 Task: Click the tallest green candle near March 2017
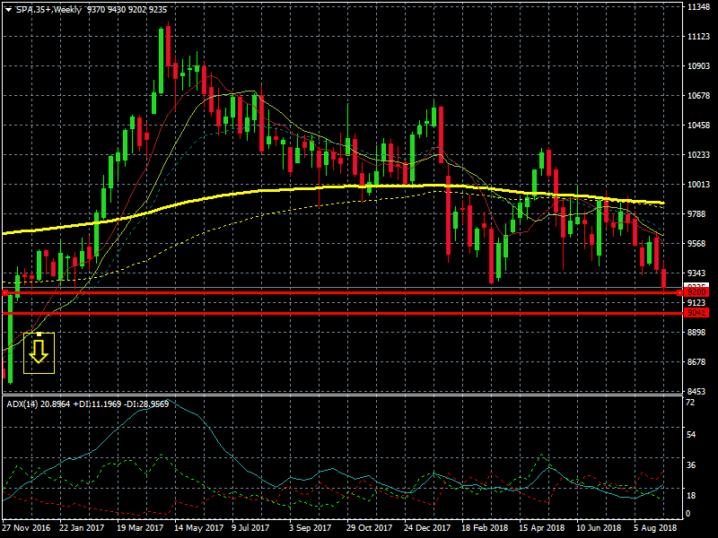pyautogui.click(x=162, y=59)
